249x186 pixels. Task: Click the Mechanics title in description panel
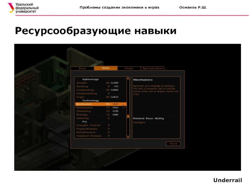(143, 80)
